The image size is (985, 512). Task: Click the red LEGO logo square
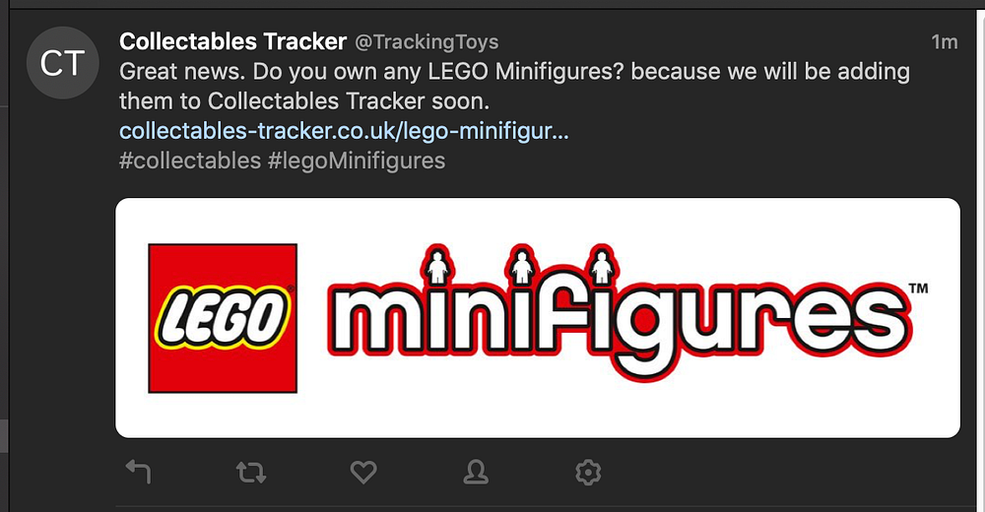tap(223, 318)
